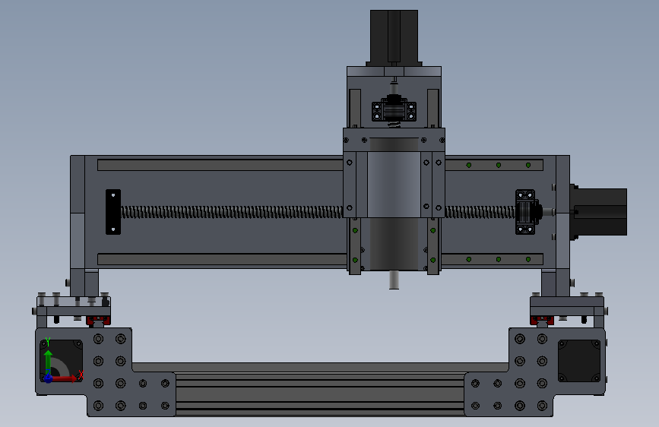Click the blue Z axis origin of triad

point(48,379)
